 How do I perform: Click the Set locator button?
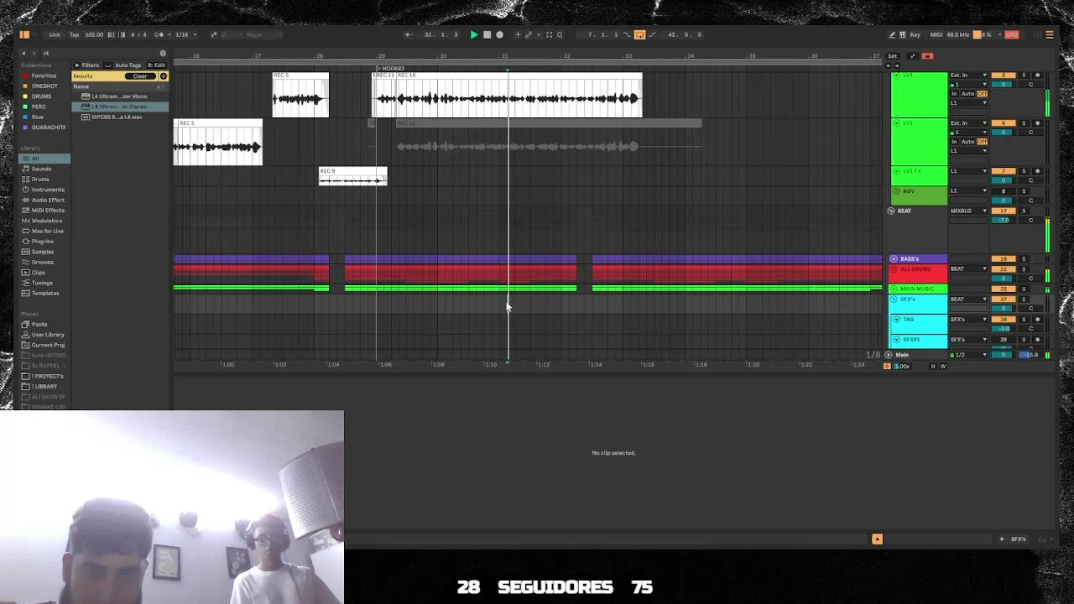pos(892,56)
